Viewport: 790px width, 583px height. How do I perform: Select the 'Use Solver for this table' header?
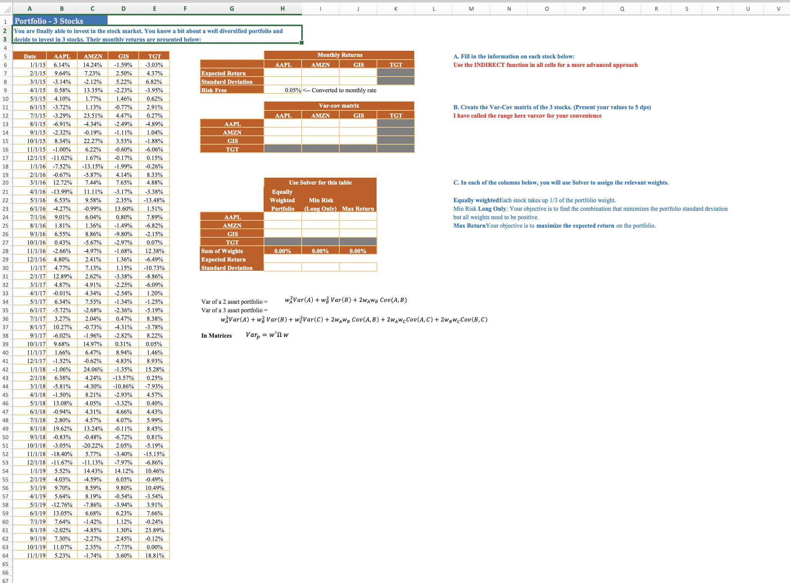pyautogui.click(x=320, y=183)
